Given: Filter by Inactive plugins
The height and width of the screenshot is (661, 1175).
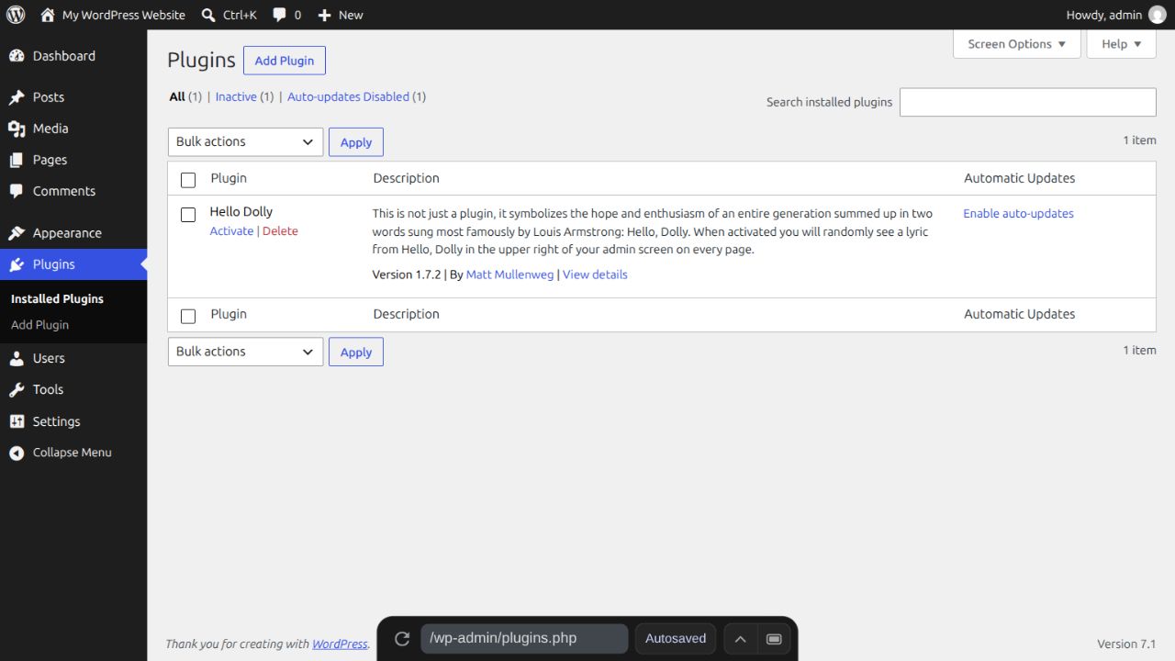Looking at the screenshot, I should pyautogui.click(x=236, y=96).
